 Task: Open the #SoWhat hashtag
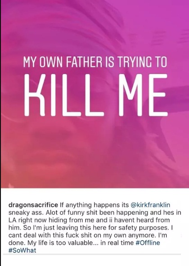[22, 250]
